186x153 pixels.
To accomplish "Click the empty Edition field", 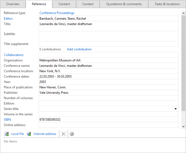I will pos(109,103).
